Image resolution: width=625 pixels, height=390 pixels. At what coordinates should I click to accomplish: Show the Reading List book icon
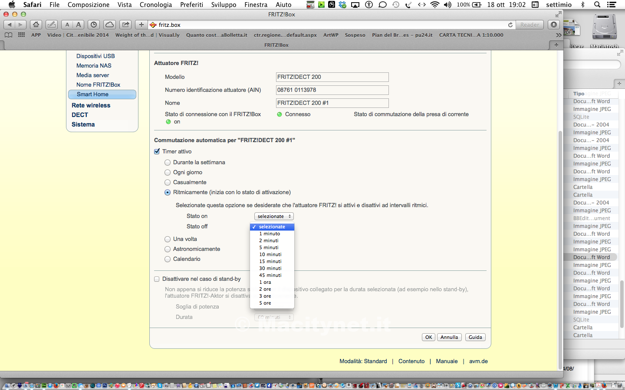(x=8, y=35)
